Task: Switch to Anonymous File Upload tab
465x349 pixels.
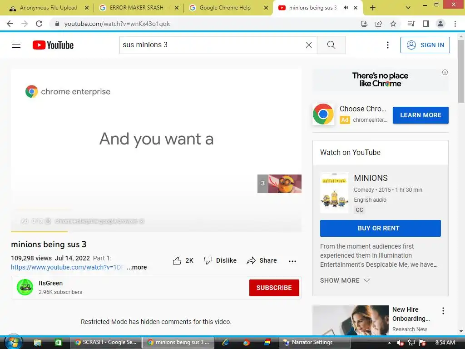Action: [x=47, y=8]
